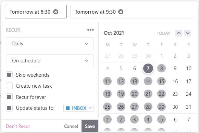Pick October 15 in the calendar
This screenshot has width=199, height=133.
(161, 82)
